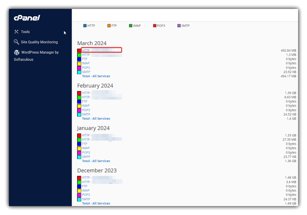Open Total - All Services for January 2024
The height and width of the screenshot is (215, 307).
point(96,161)
